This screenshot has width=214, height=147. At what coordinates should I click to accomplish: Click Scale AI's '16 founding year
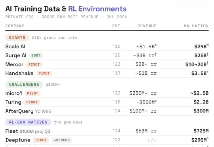tap(117, 46)
